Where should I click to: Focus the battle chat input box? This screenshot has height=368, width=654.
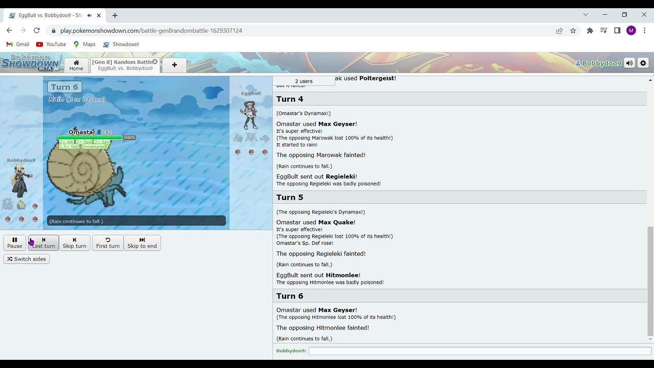click(x=480, y=351)
